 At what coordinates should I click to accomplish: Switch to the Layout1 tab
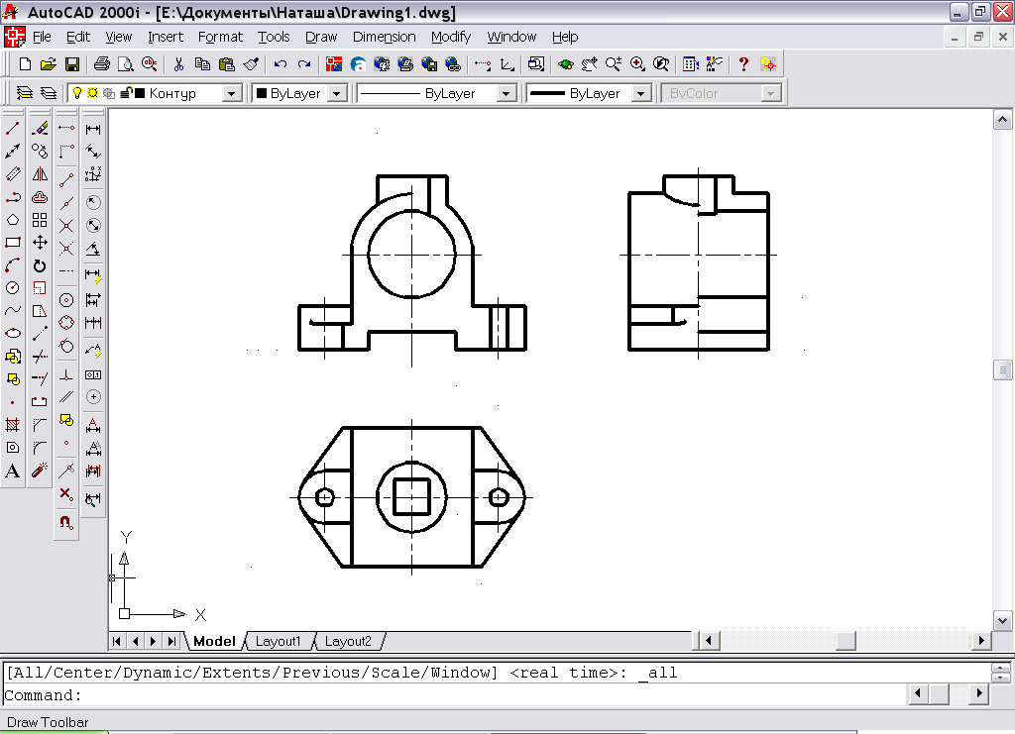(x=279, y=641)
